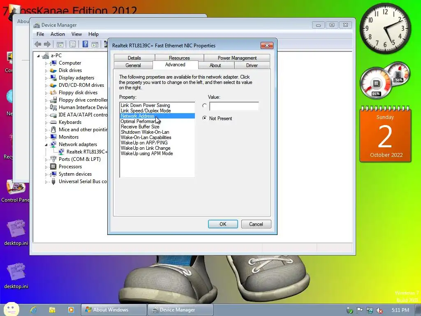Click Cancel in the NIC Properties dialog
This screenshot has width=421, height=316.
coord(256,224)
